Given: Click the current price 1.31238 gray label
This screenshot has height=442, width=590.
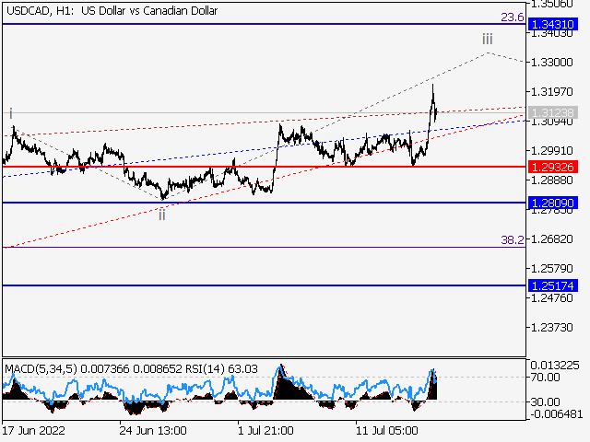Looking at the screenshot, I should pyautogui.click(x=553, y=112).
